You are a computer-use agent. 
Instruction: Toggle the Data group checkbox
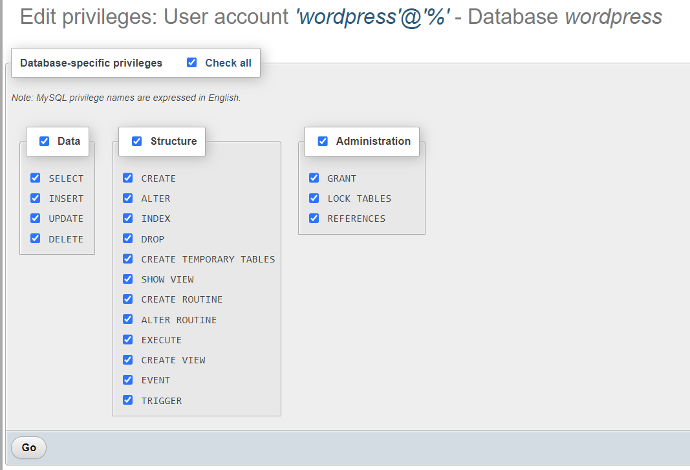[45, 141]
